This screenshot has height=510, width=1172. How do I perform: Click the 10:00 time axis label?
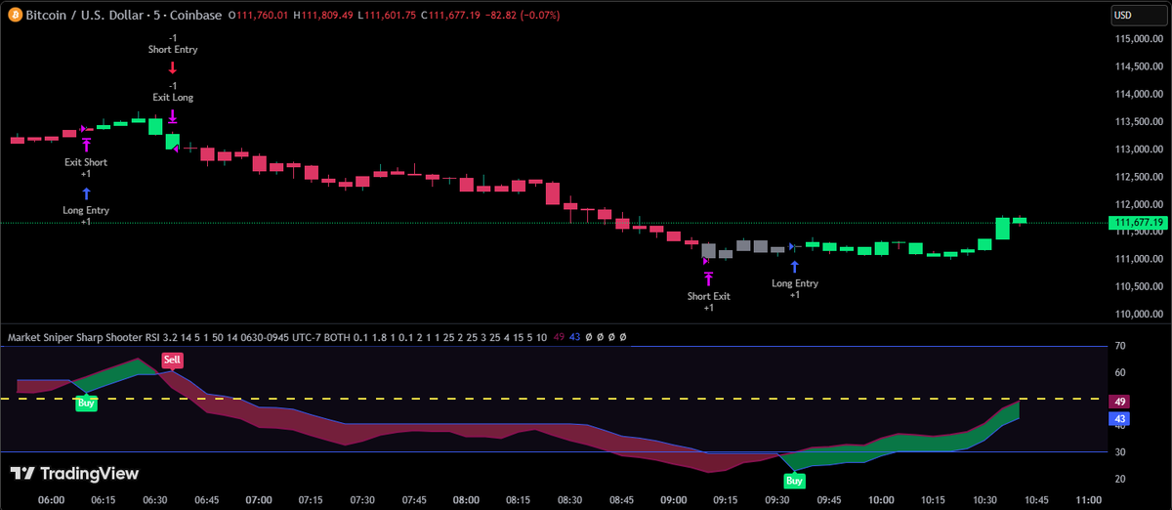coord(881,499)
